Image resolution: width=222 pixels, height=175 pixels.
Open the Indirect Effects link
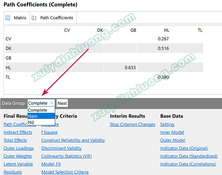pyautogui.click(x=18, y=132)
